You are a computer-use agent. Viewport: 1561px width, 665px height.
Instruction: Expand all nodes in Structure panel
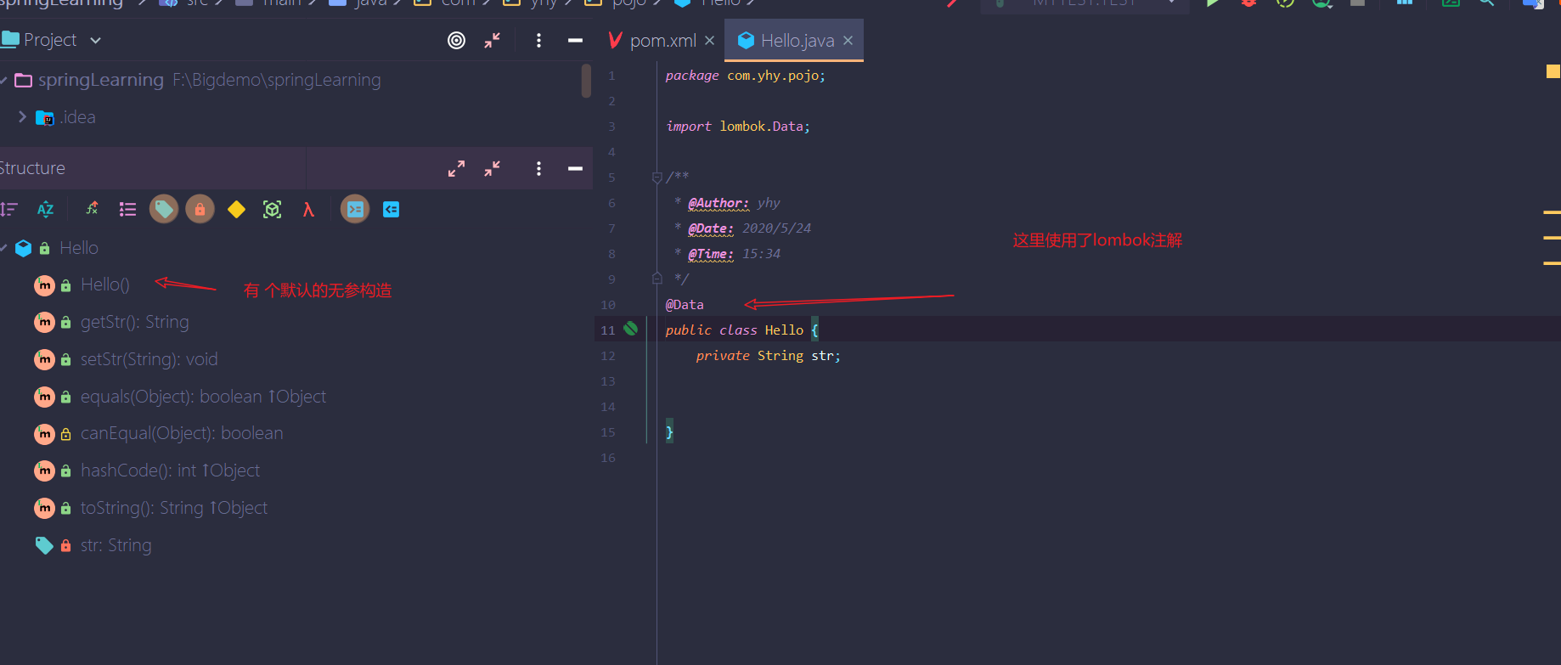click(457, 168)
